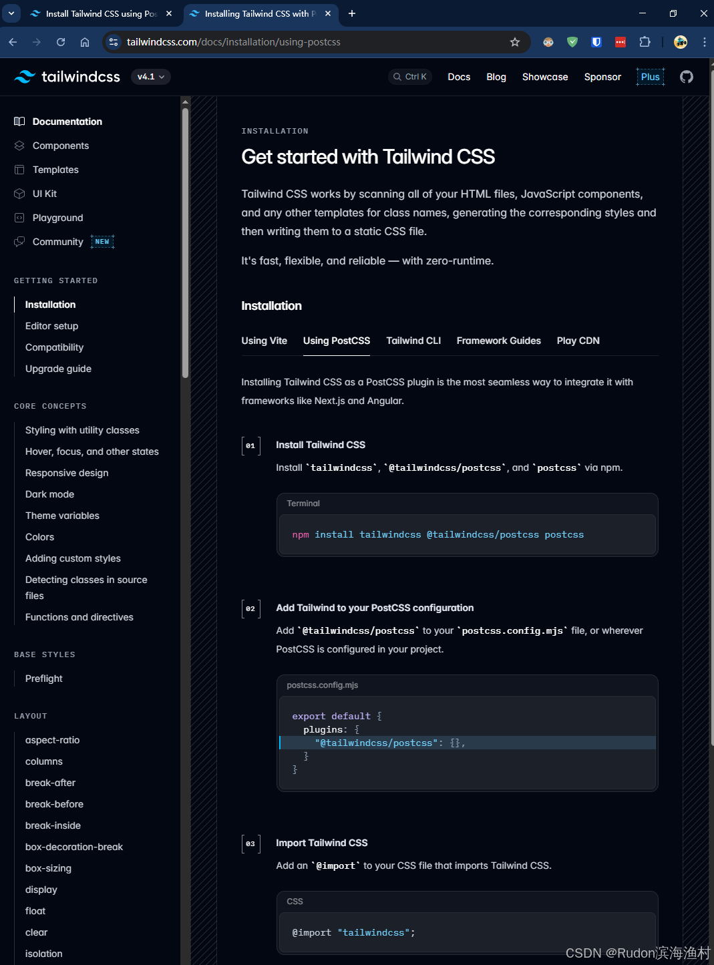The height and width of the screenshot is (965, 714).
Task: Open the Docs navigation link
Action: (459, 77)
